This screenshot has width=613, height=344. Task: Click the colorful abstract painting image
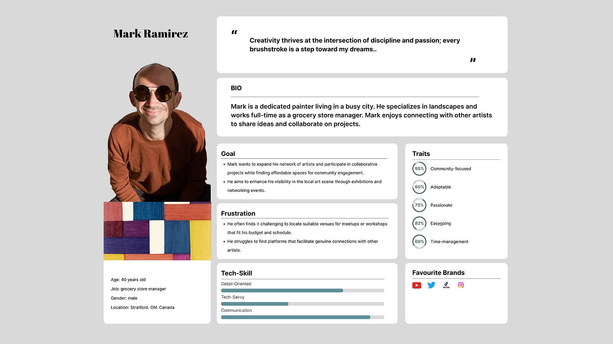[x=157, y=231]
